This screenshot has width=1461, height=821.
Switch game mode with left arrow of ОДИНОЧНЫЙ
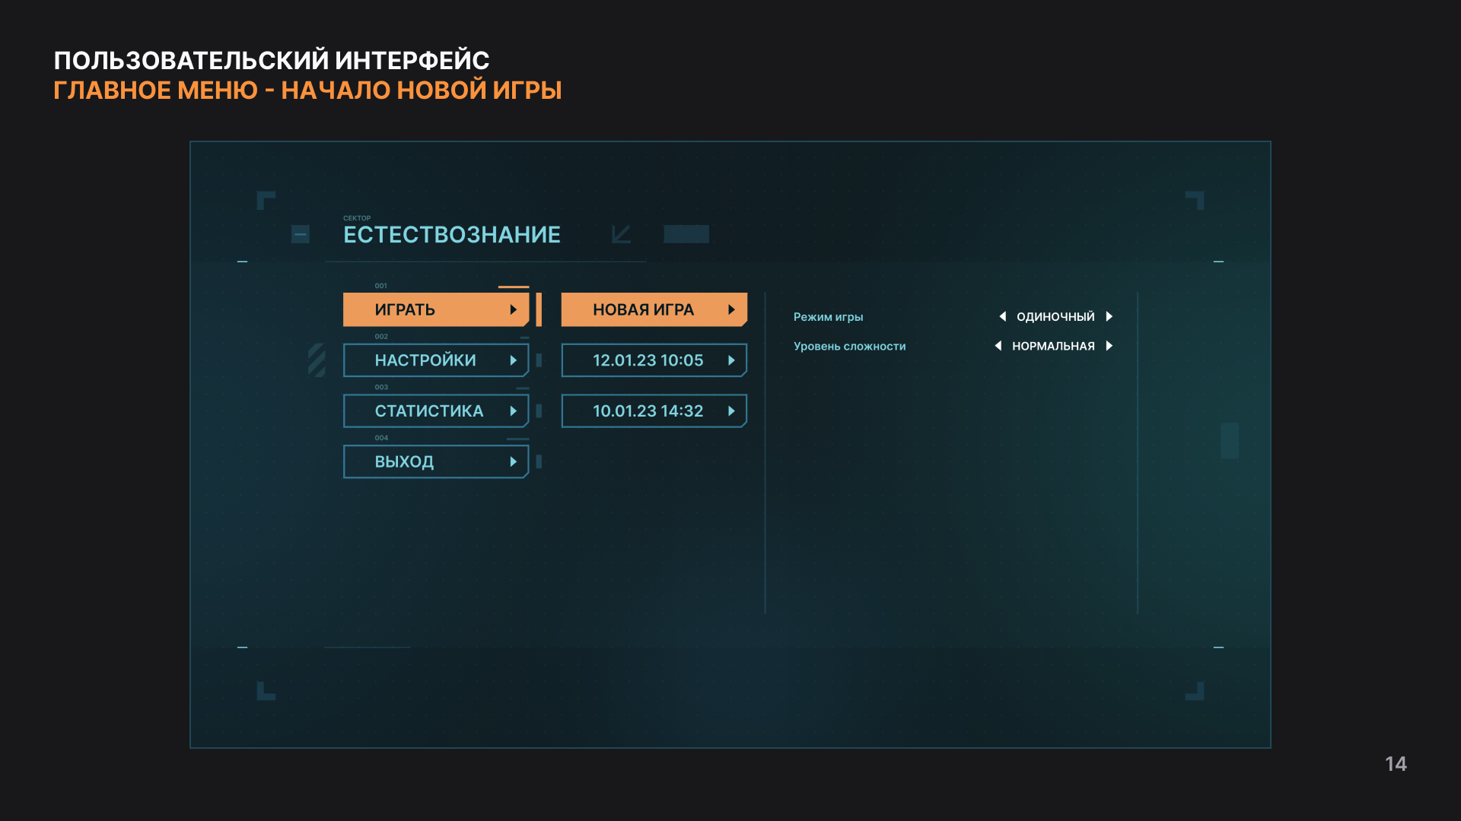pyautogui.click(x=1002, y=316)
